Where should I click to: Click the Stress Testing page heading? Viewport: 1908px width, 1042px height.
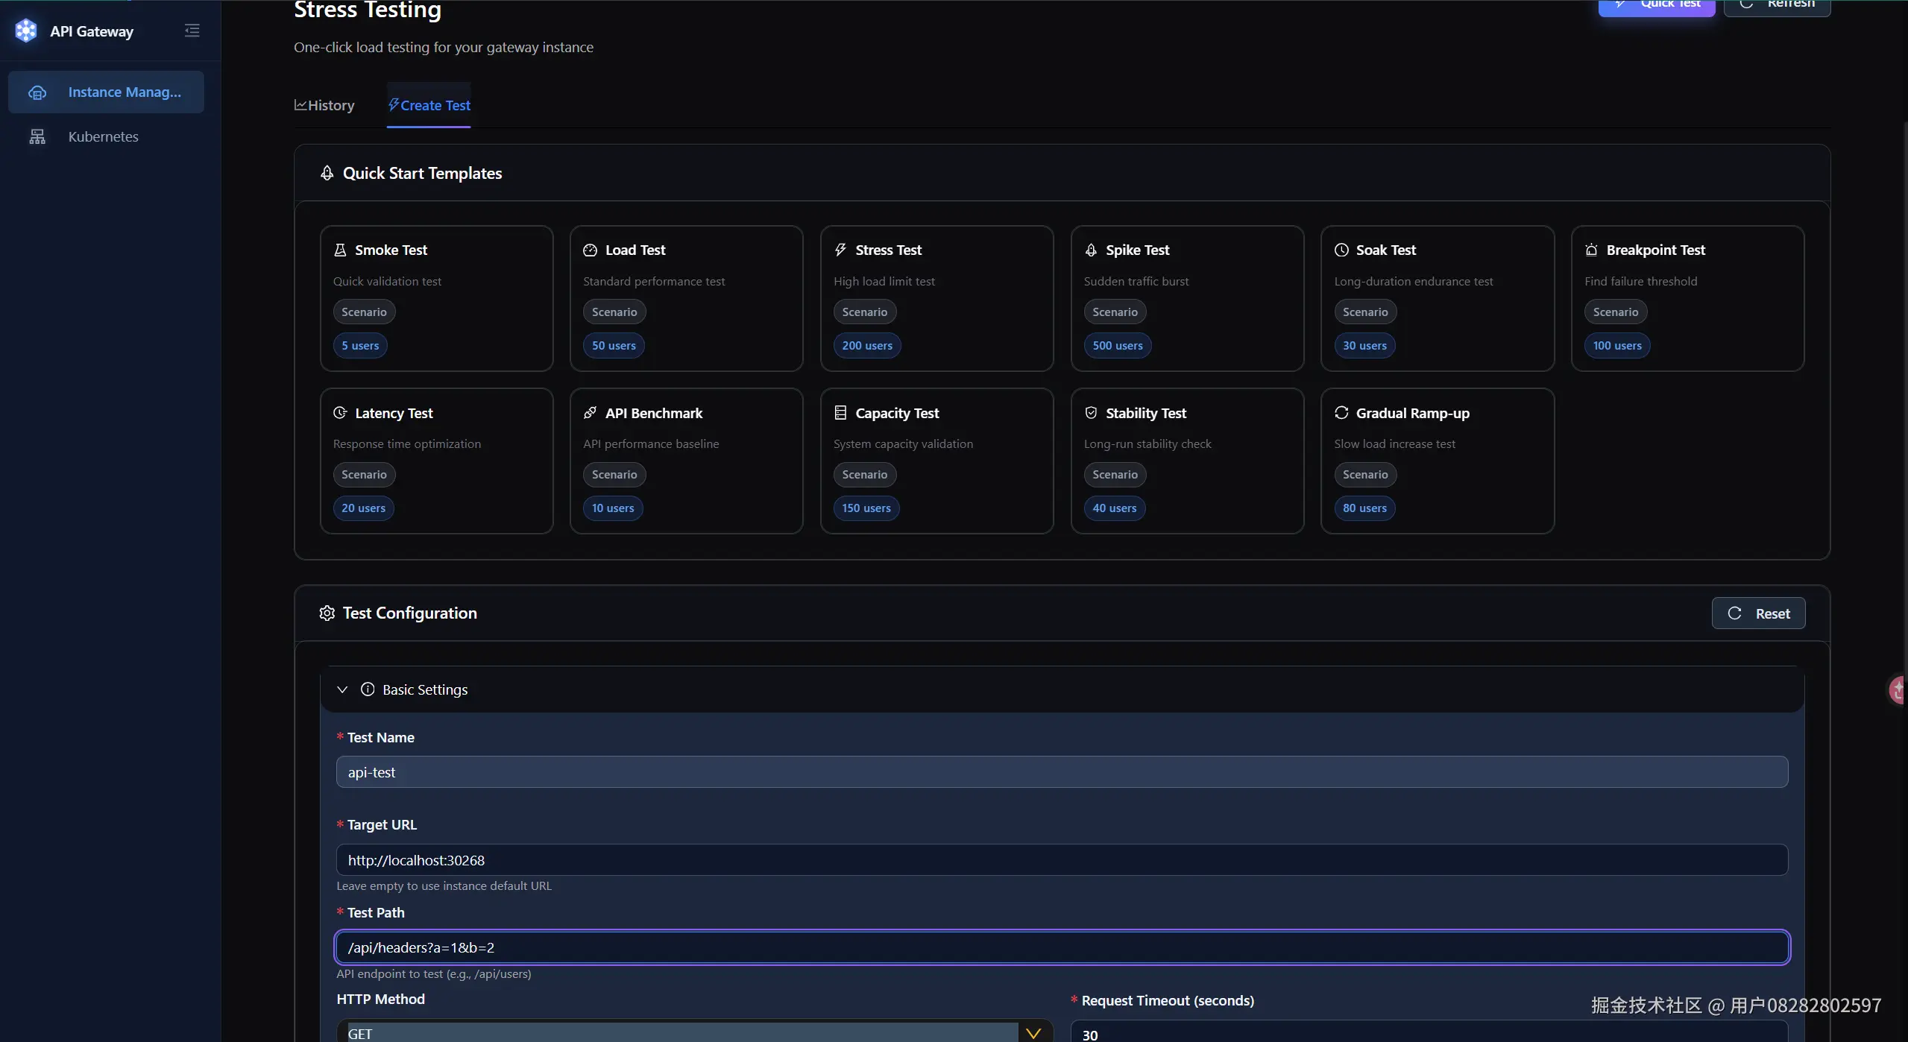pyautogui.click(x=368, y=10)
